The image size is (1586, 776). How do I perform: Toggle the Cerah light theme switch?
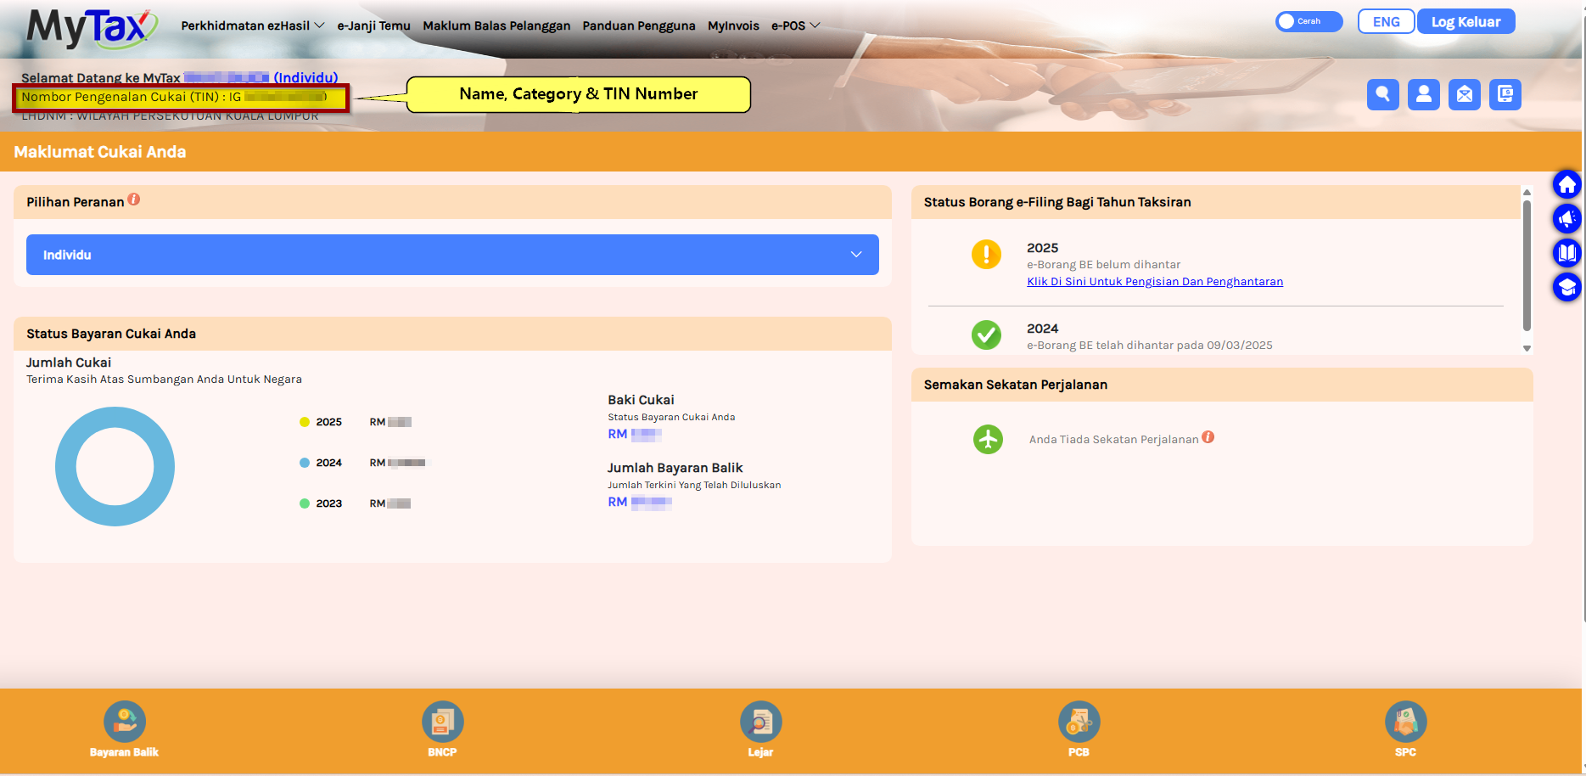[x=1308, y=22]
